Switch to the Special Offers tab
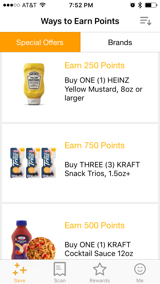 click(40, 42)
